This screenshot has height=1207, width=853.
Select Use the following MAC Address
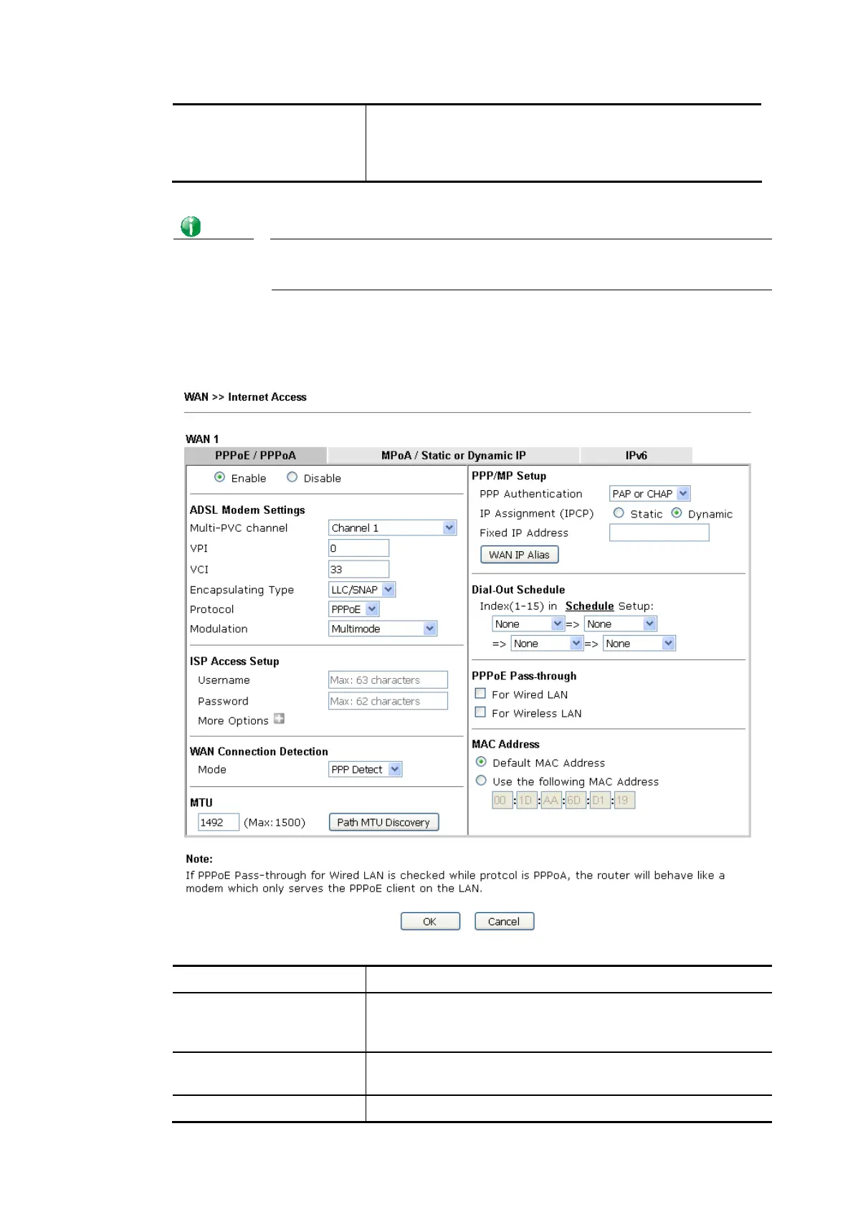[481, 781]
